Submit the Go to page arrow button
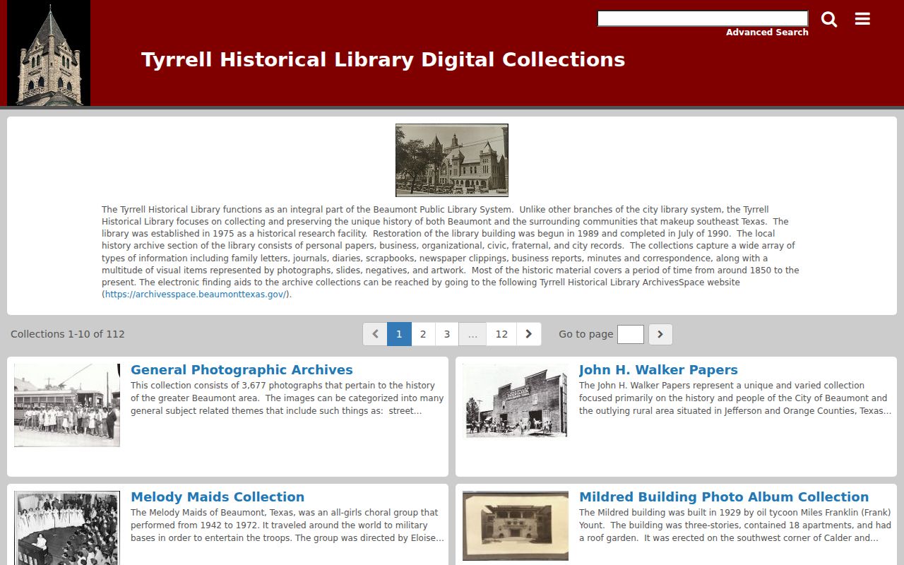 coord(660,334)
